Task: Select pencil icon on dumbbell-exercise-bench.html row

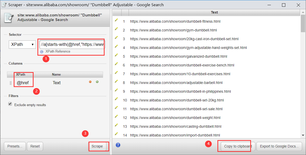Action: coord(116,64)
